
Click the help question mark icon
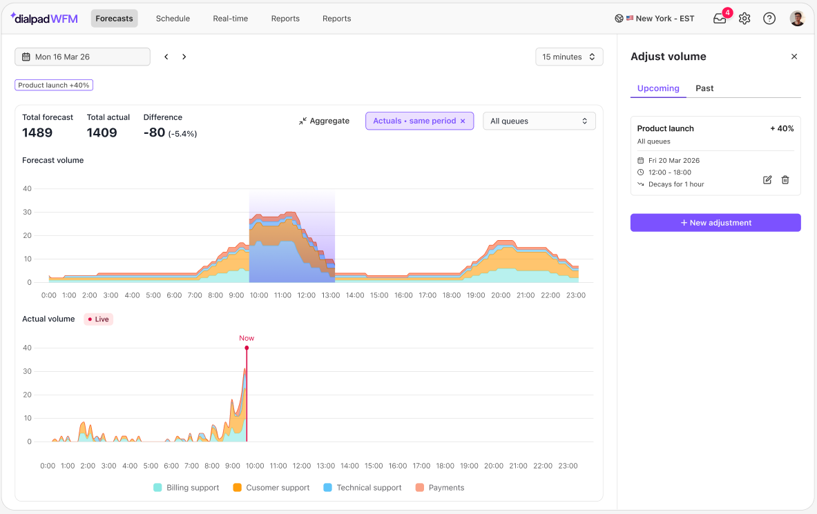click(x=769, y=19)
